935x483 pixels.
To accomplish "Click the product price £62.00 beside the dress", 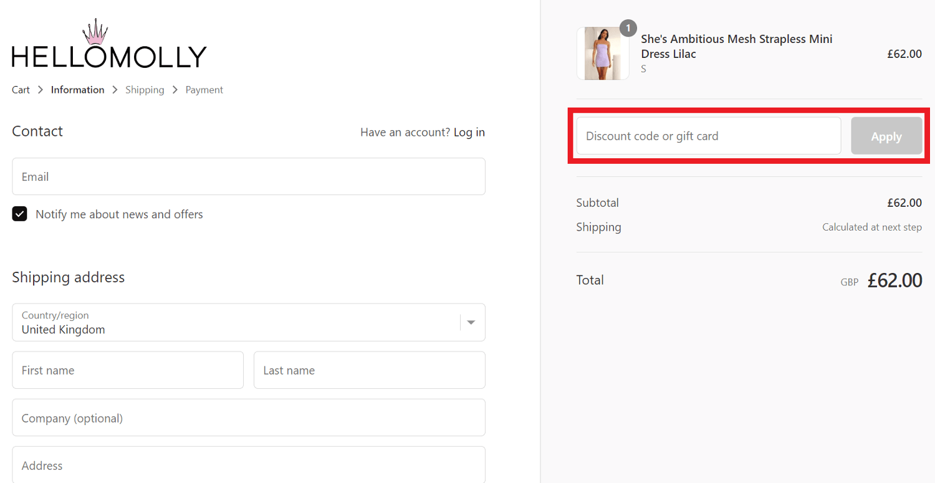I will pyautogui.click(x=904, y=54).
